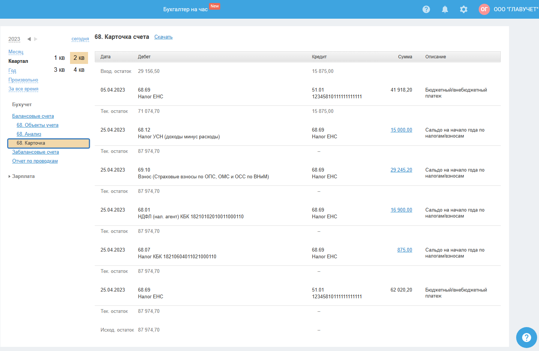The image size is (539, 351).
Task: Open the 15 000,00 amount link
Action: tap(401, 130)
